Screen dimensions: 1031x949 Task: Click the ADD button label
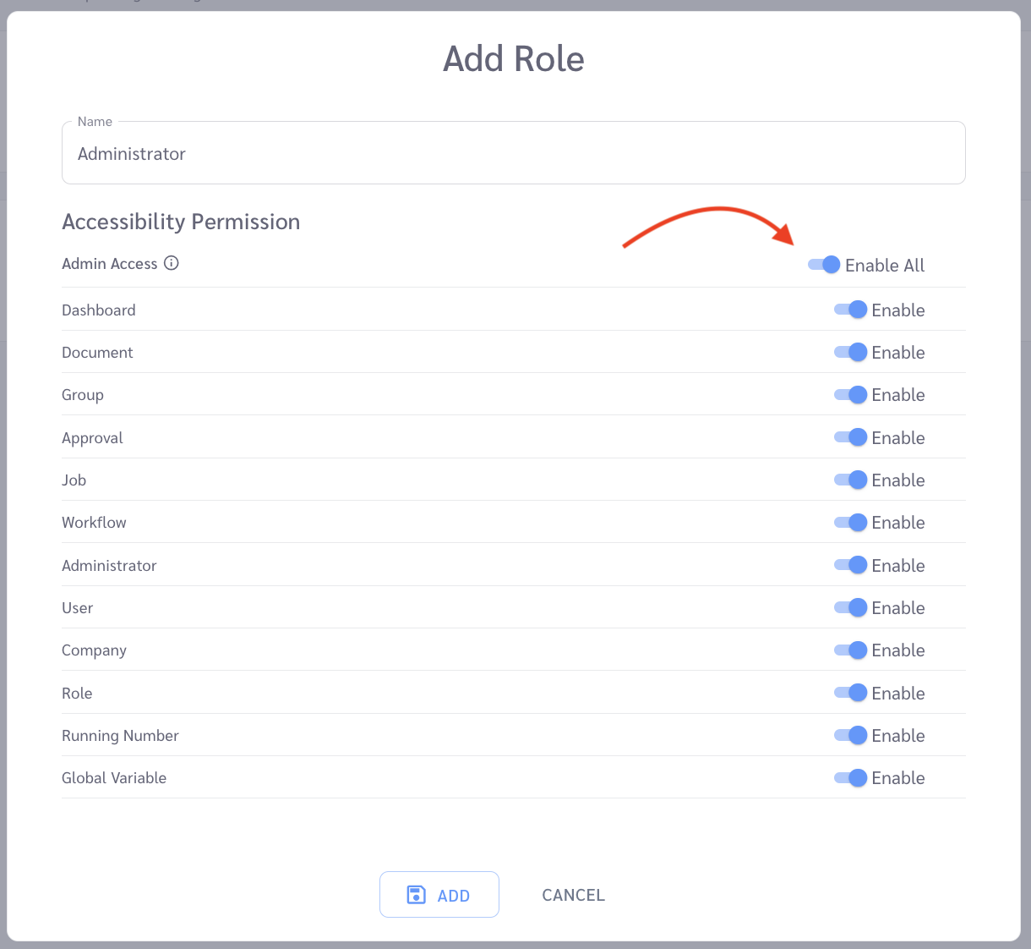[x=454, y=896]
